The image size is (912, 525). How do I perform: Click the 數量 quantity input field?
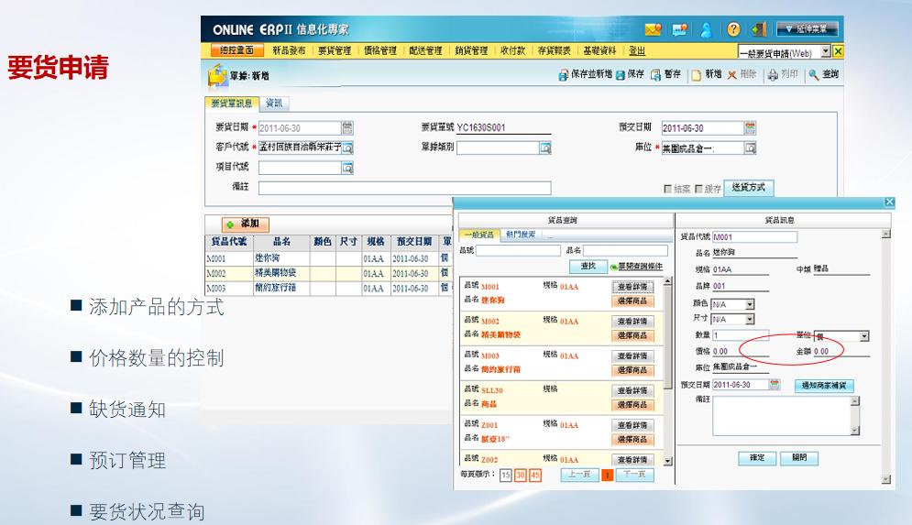[x=740, y=335]
